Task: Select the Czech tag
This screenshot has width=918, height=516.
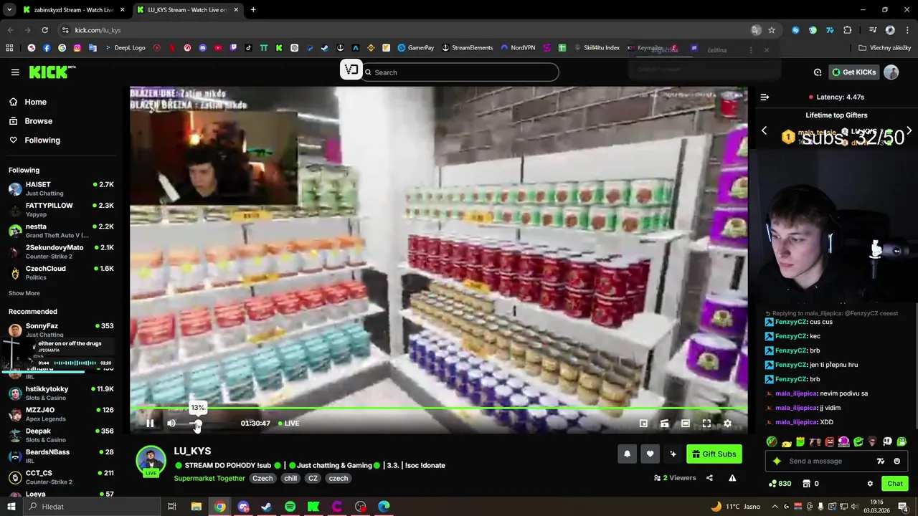Action: [x=262, y=478]
